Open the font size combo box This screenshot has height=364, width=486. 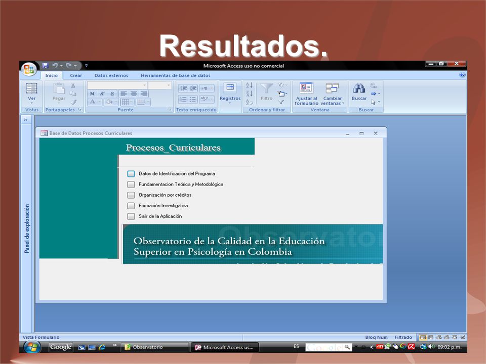coord(159,85)
